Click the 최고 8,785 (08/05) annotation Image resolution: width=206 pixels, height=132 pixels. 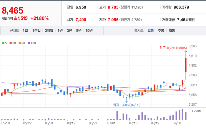click(173, 48)
